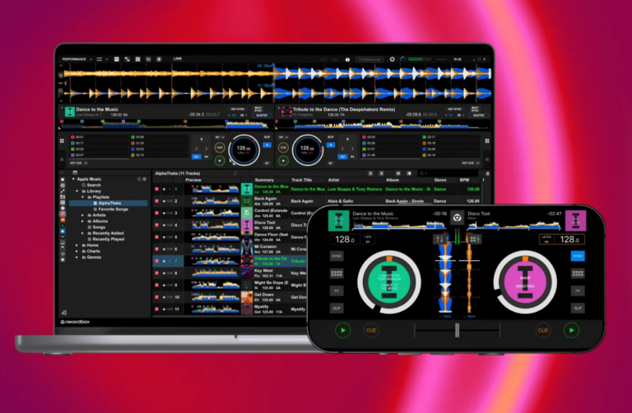Click Disco Tool album art thumbnail in list
This screenshot has width=632, height=413.
[x=247, y=225]
